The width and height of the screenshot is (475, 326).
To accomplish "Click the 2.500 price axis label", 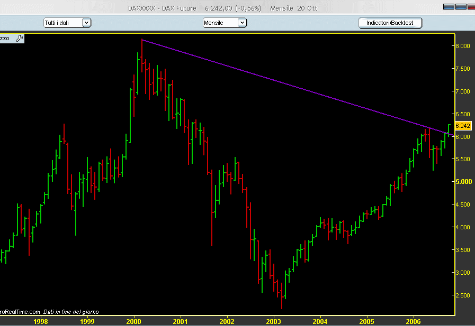I will coord(463,295).
